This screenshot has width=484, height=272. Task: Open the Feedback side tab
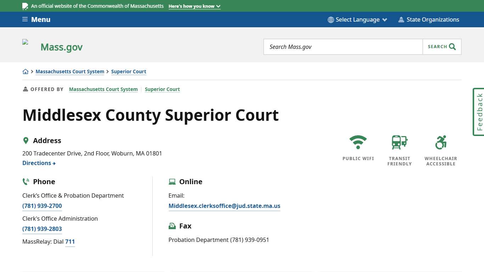click(x=479, y=112)
